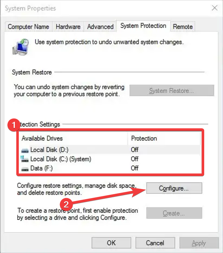223x253 pixels.
Task: Close the System Properties dialog
Action: coord(214,8)
